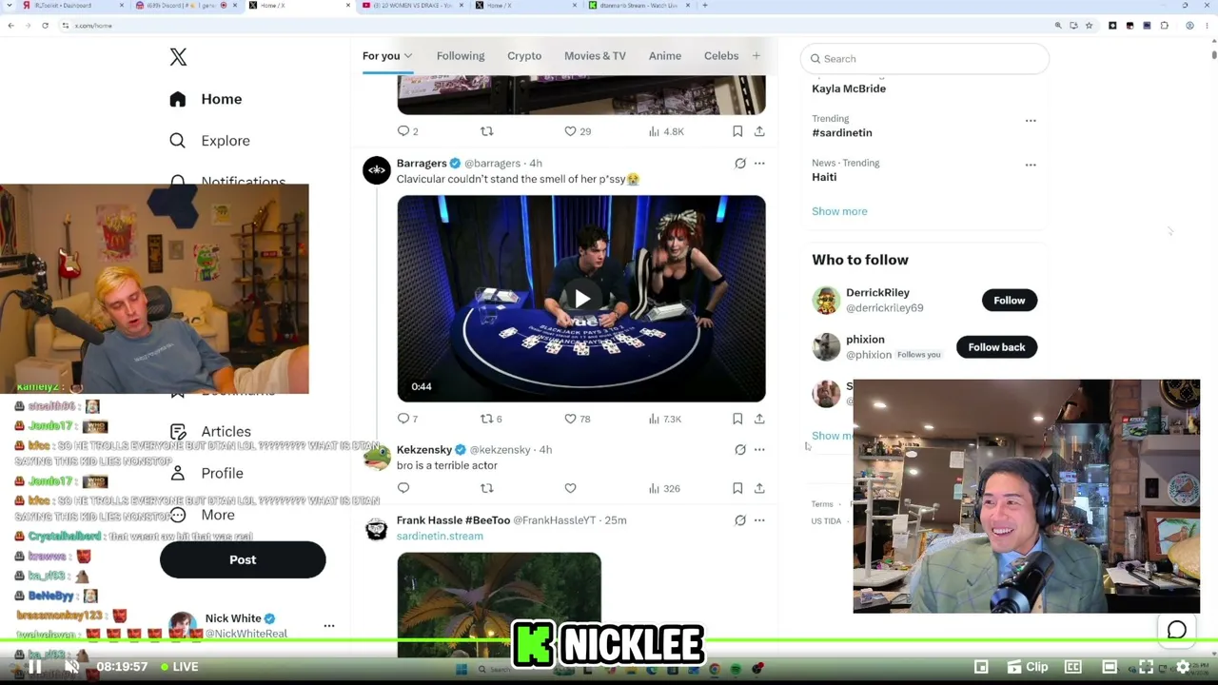Switch to the Crypto tab
Screen dimensions: 1218x685
(524, 56)
